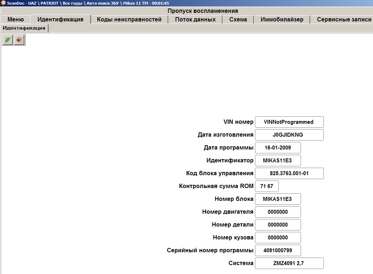The image size is (373, 274).
Task: Click the ScanDoc logo in the title bar
Action: point(3,3)
